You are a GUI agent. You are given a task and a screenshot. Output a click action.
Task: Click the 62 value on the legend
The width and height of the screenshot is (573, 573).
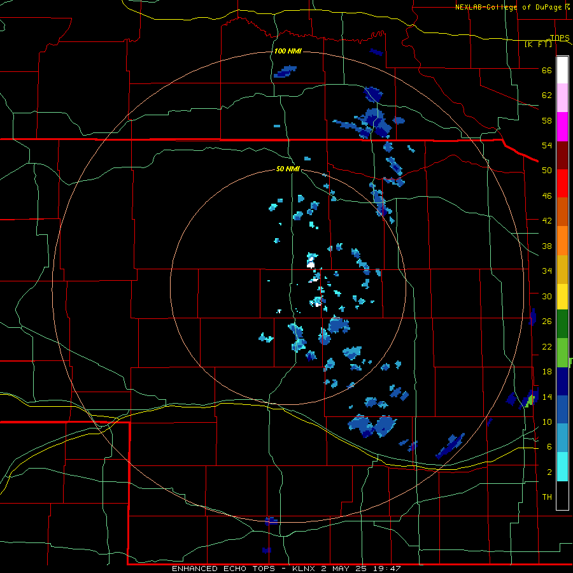547,95
